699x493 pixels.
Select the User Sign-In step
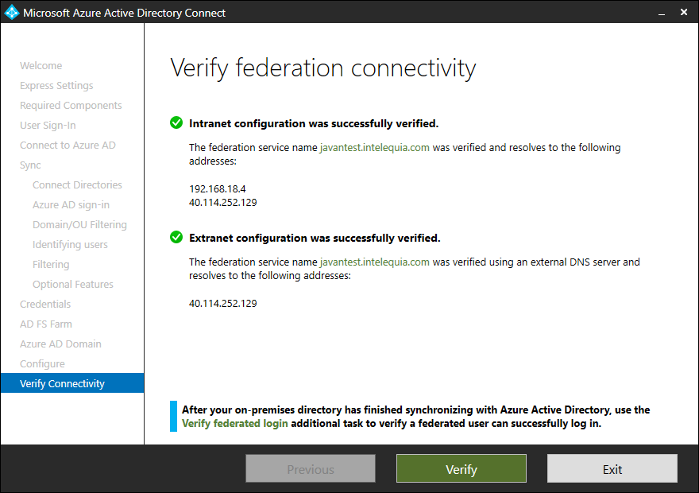tap(48, 125)
